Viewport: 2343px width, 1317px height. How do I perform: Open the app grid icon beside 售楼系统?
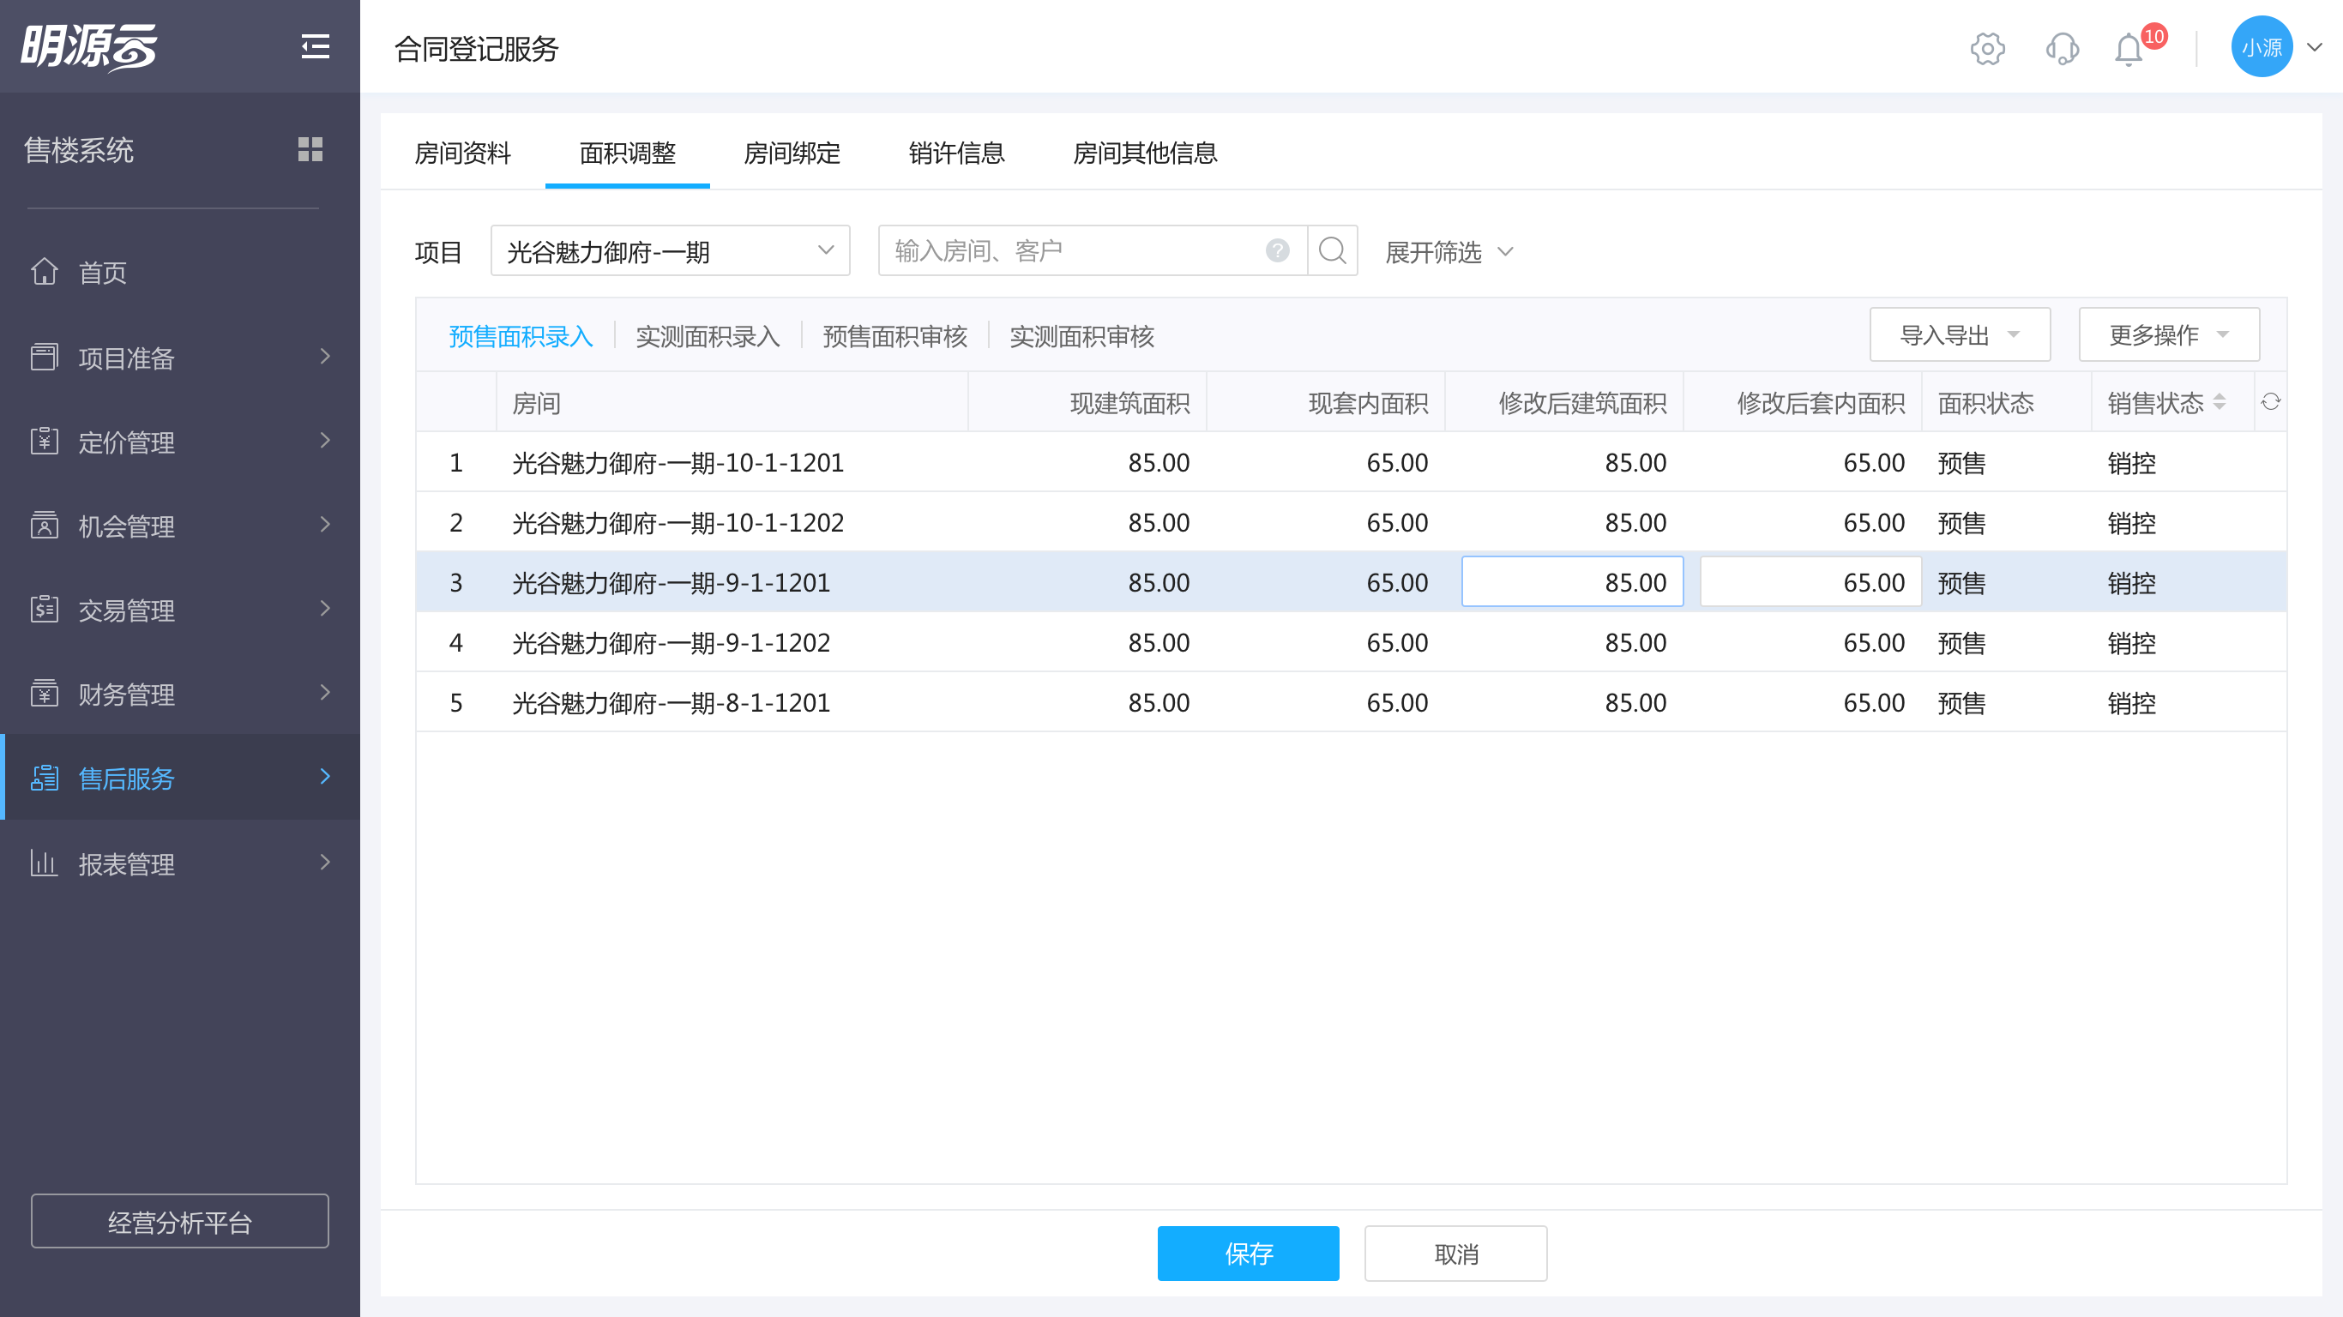point(310,149)
